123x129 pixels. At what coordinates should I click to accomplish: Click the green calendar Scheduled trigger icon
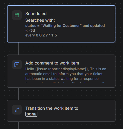coord(17,15)
